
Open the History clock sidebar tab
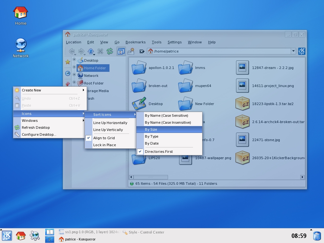tap(68, 73)
